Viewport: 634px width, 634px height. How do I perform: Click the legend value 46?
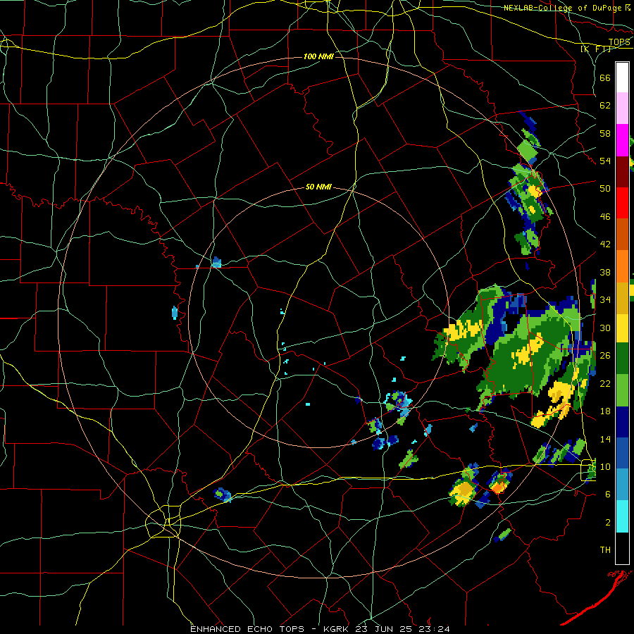[605, 217]
